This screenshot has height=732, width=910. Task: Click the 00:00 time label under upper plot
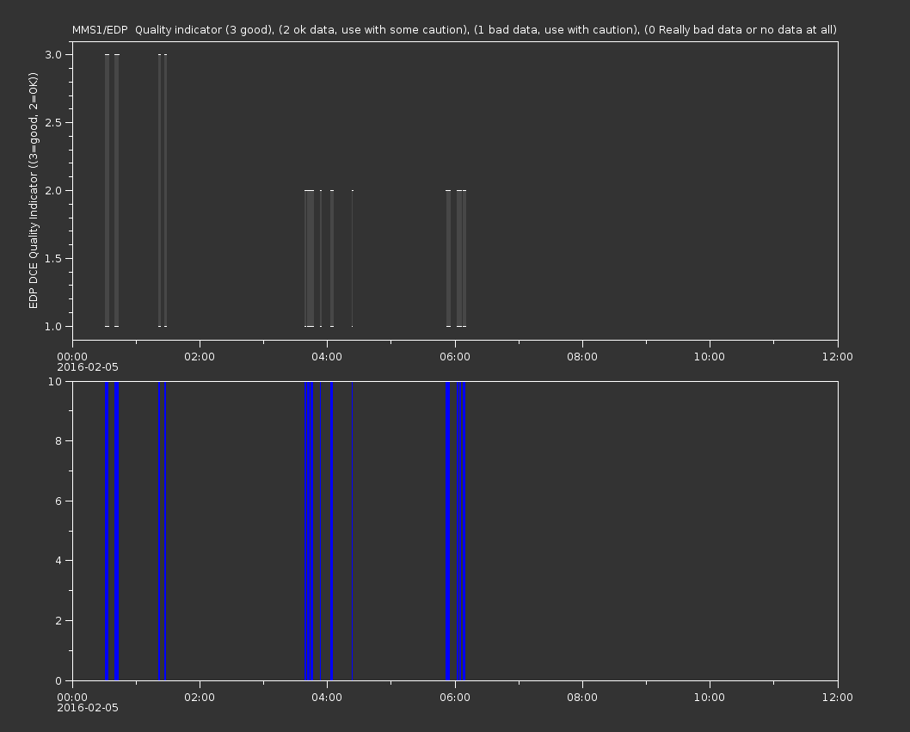pyautogui.click(x=72, y=356)
